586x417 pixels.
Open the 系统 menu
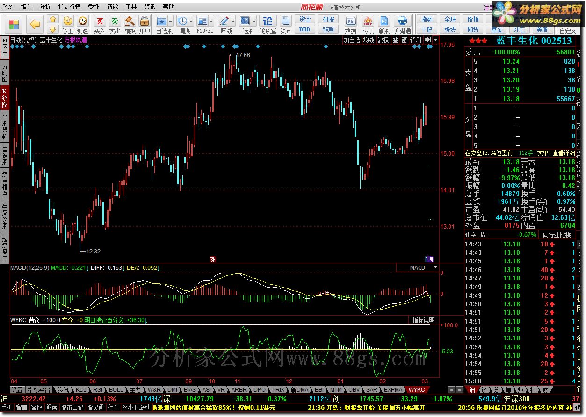[8, 7]
